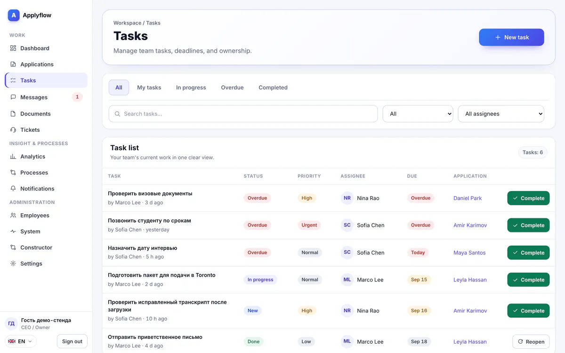Open Maya Santos application link
Image resolution: width=565 pixels, height=353 pixels.
(x=469, y=253)
